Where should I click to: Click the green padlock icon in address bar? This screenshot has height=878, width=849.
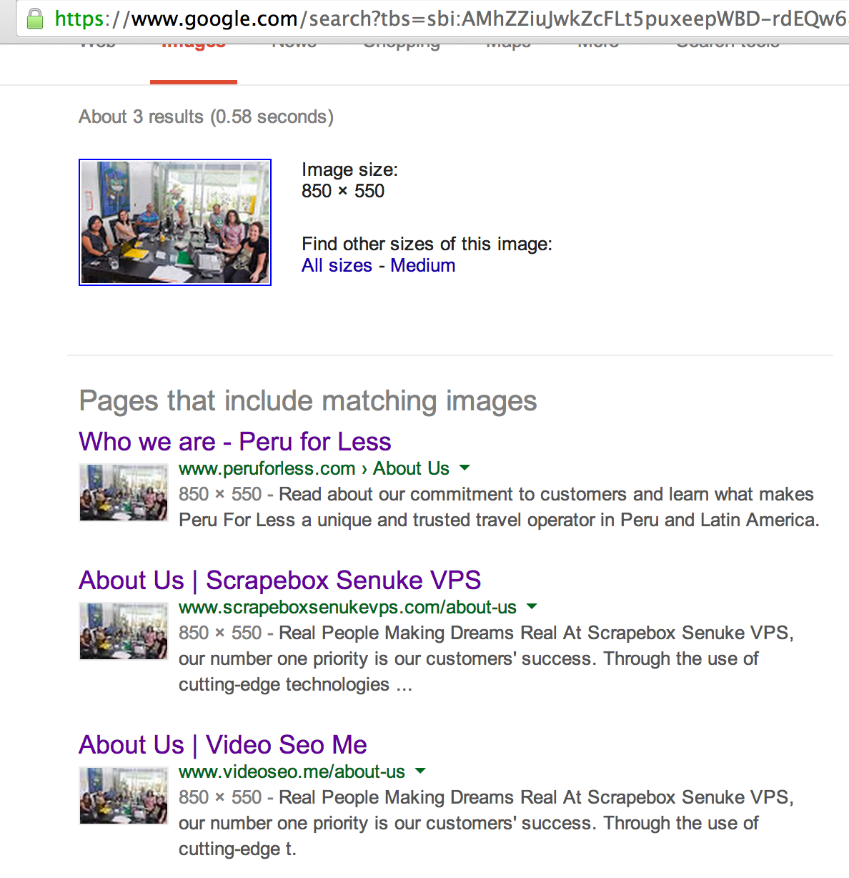pos(34,18)
